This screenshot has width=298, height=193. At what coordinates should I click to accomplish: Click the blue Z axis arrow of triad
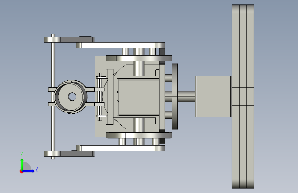29,171
